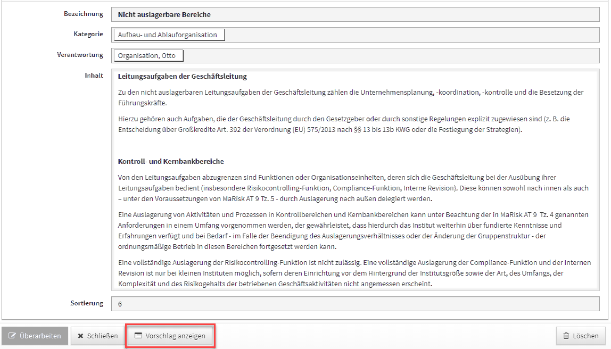Click the Bezeichnung label
Image resolution: width=611 pixels, height=349 pixels.
click(x=83, y=13)
